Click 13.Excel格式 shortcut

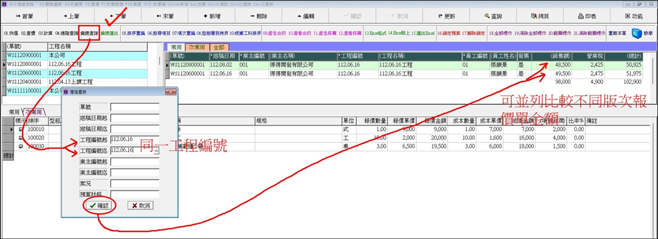pos(376,33)
